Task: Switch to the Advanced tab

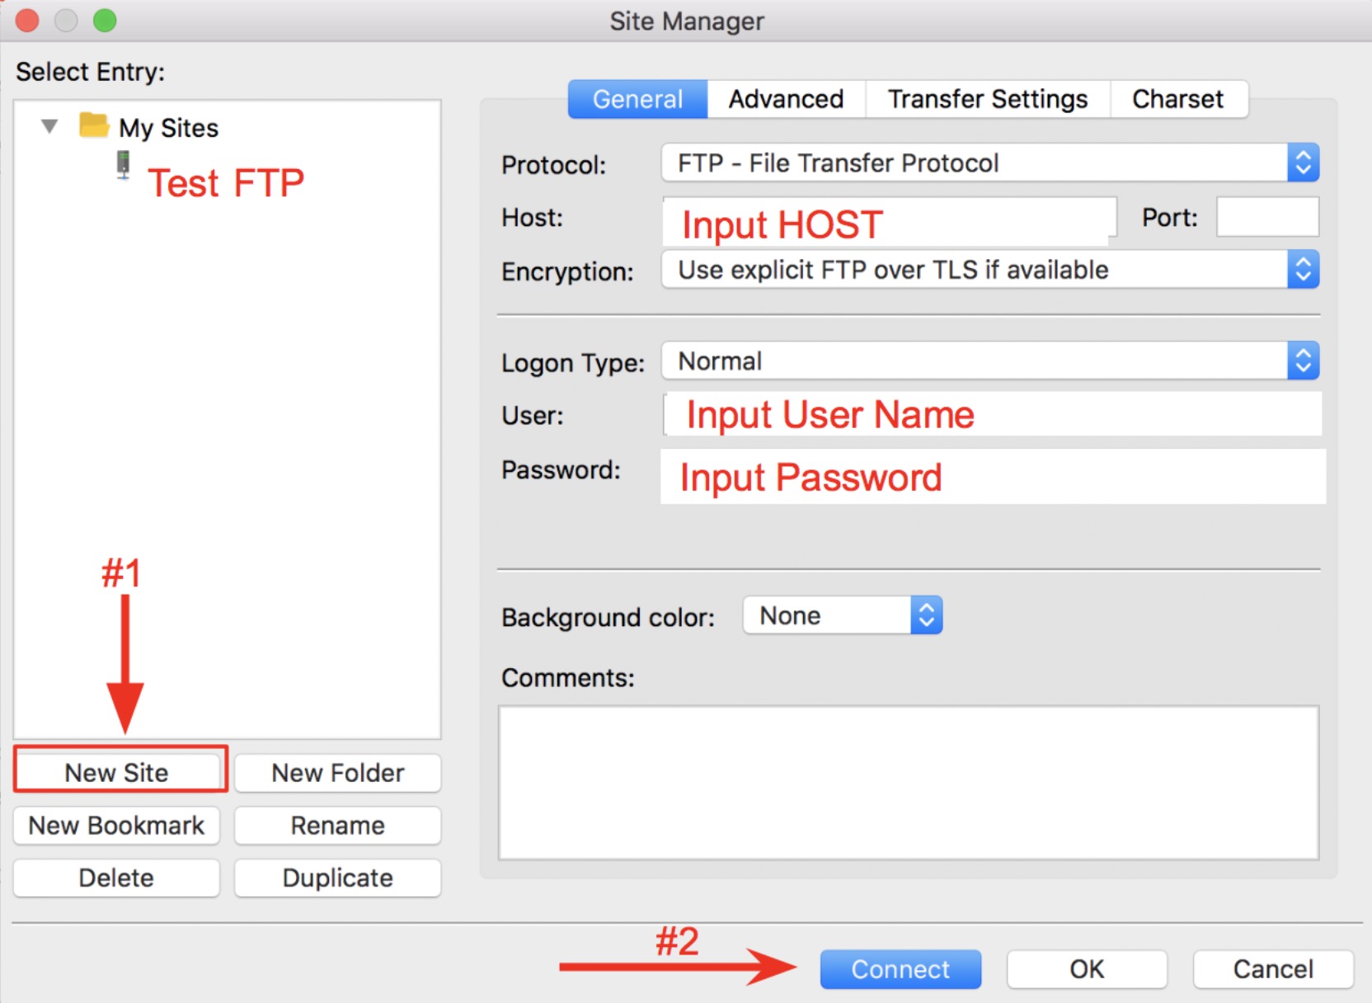Action: tap(785, 99)
